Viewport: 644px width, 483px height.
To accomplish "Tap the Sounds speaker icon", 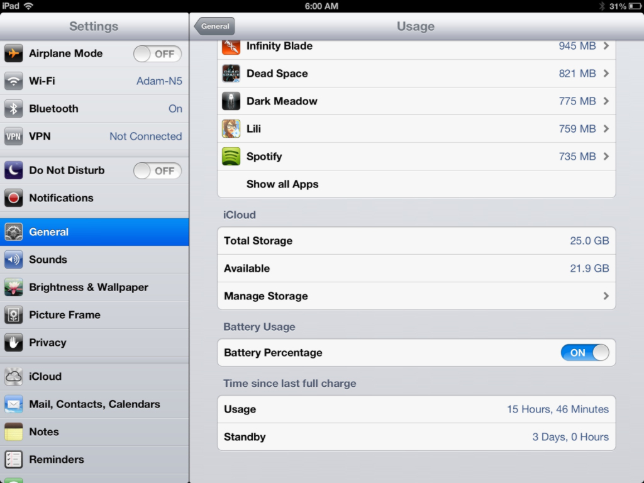I will (x=14, y=260).
